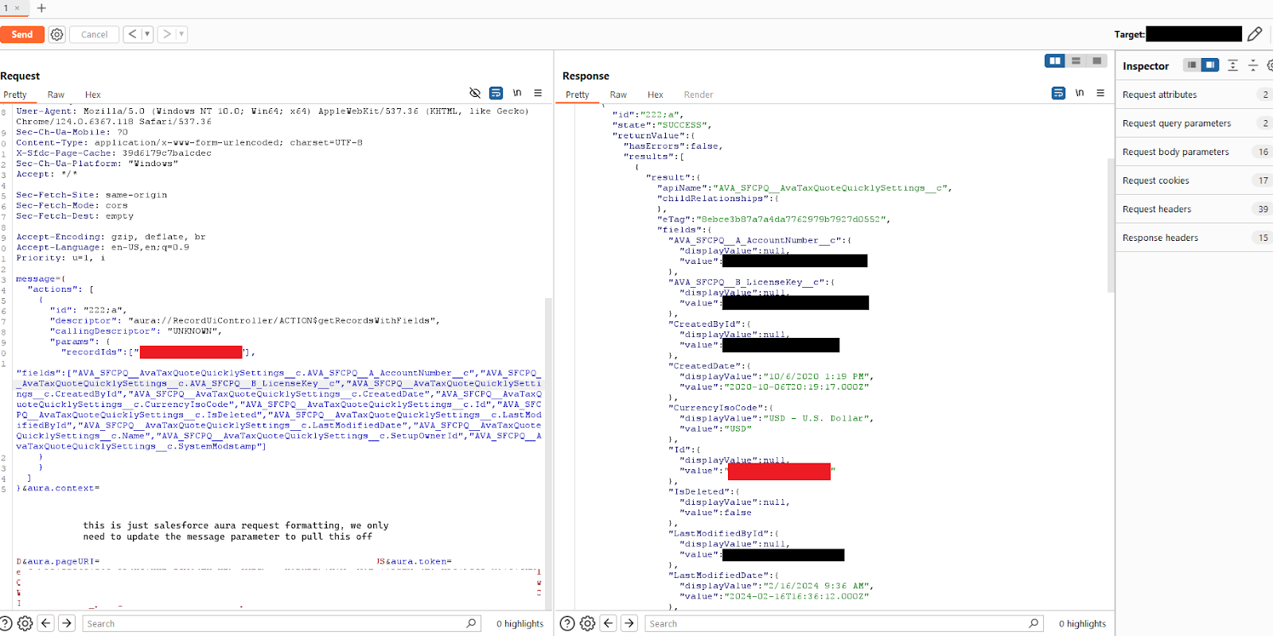Open the help icon under Request panel
The width and height of the screenshot is (1273, 636).
pyautogui.click(x=6, y=623)
